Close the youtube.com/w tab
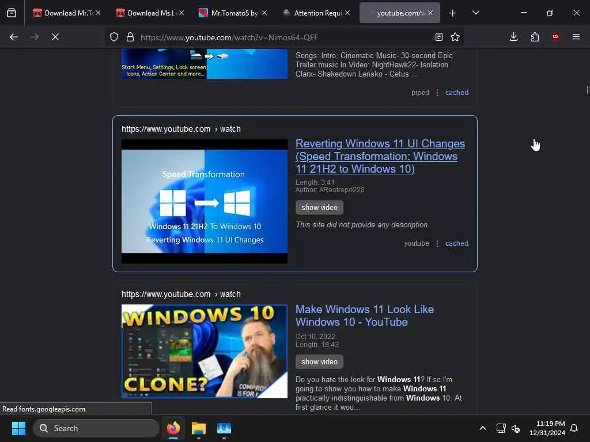 coord(430,13)
